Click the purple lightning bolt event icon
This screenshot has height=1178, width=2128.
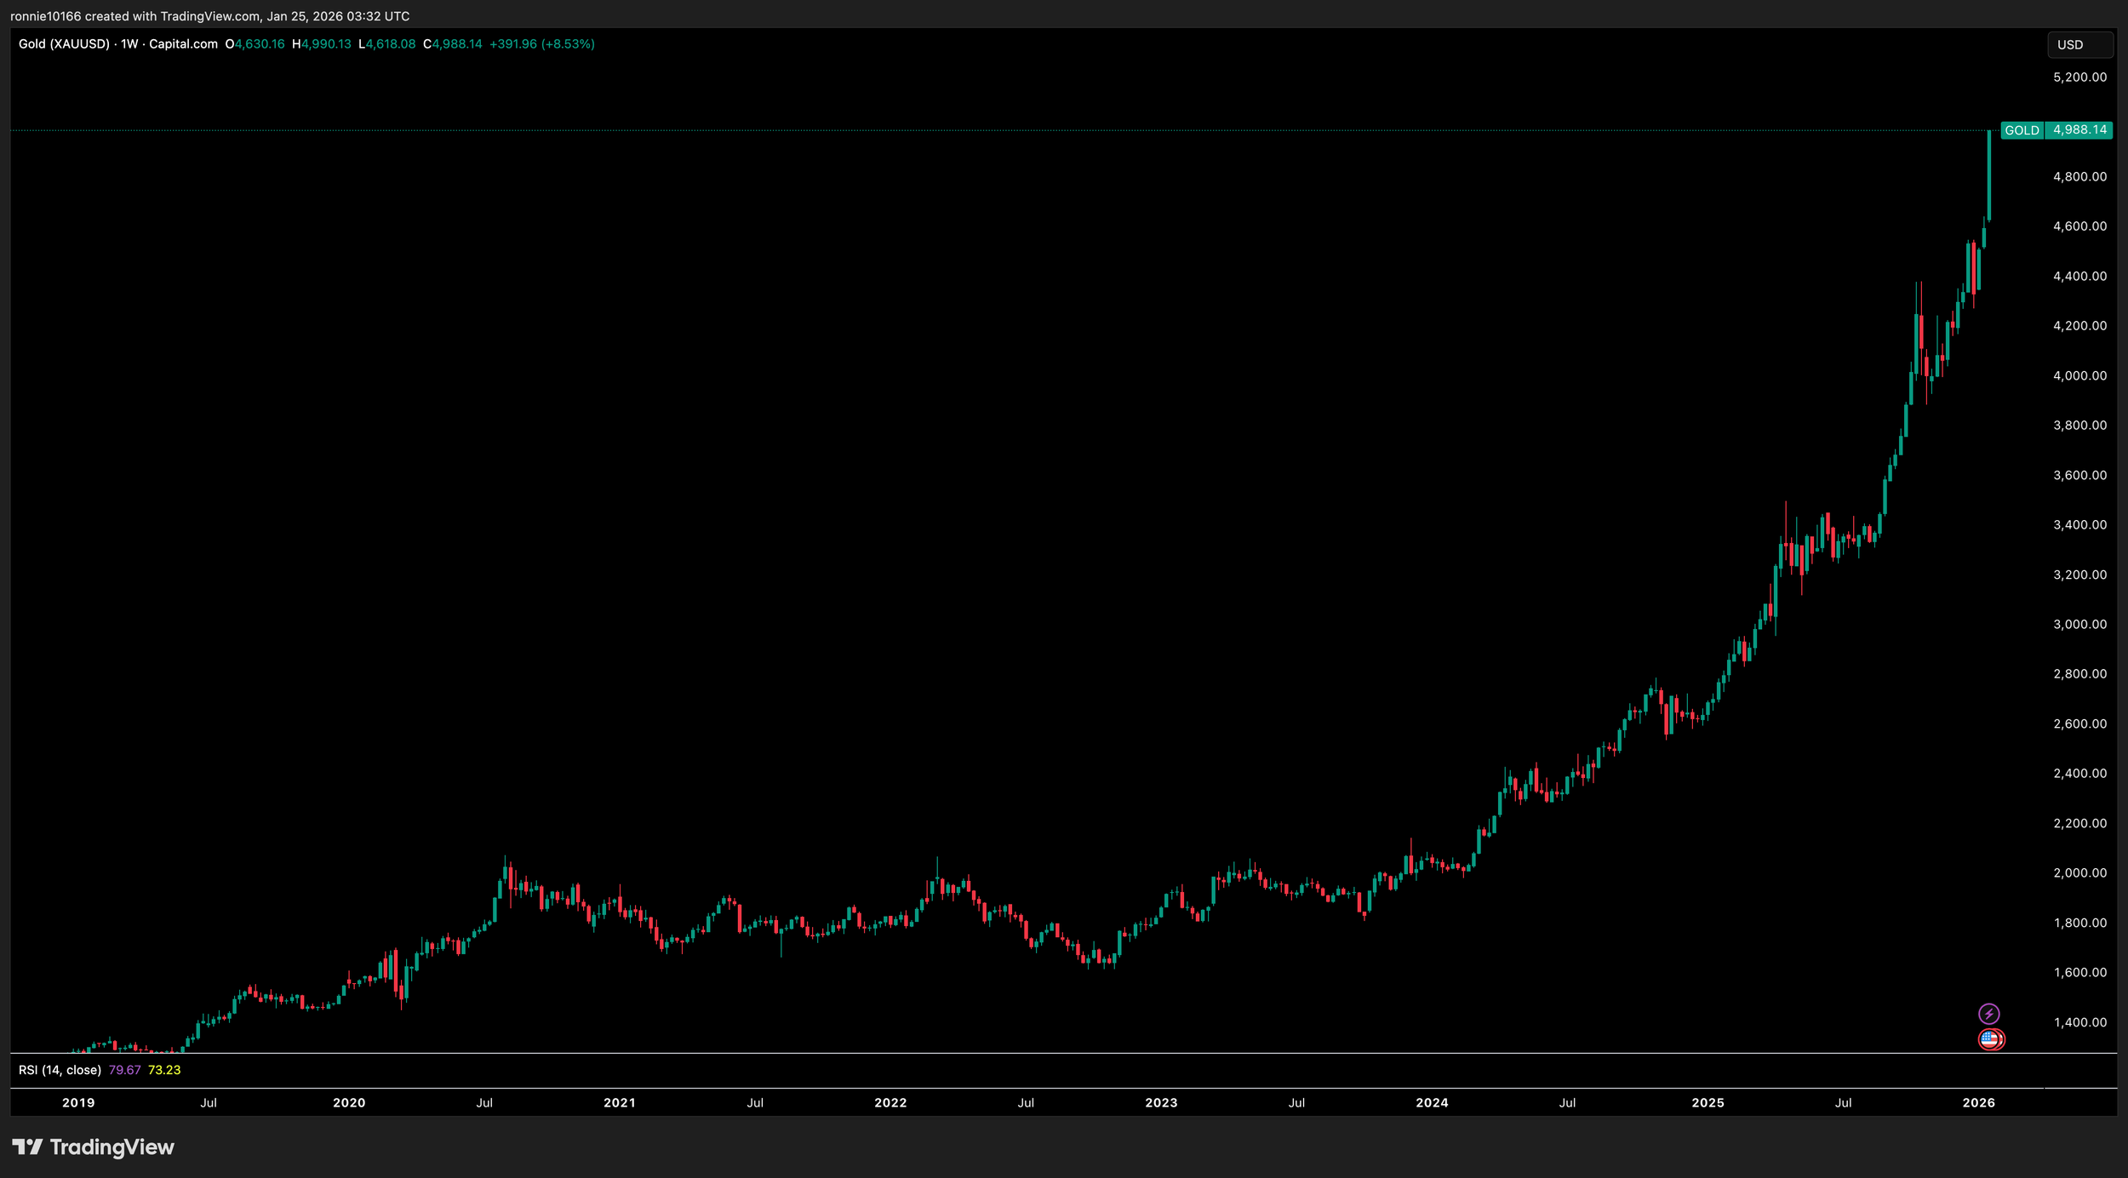1988,1014
